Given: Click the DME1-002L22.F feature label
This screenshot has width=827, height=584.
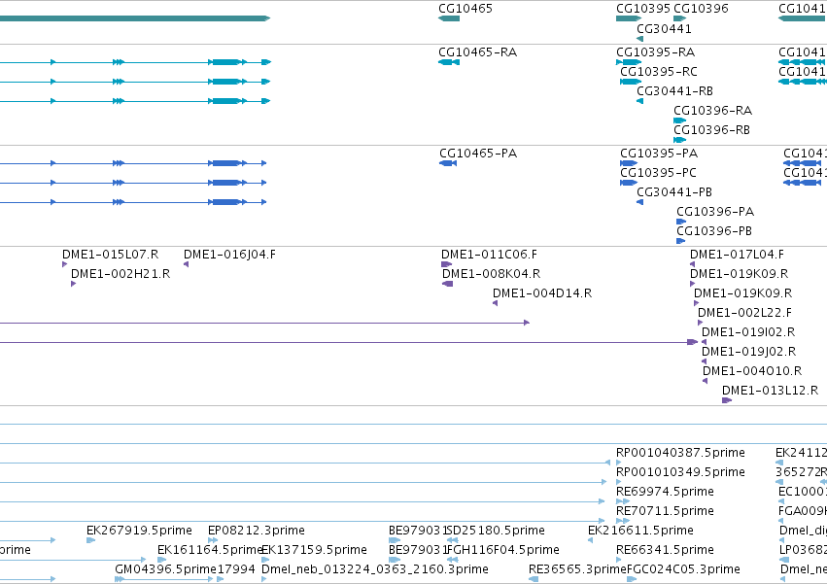Looking at the screenshot, I should tap(744, 313).
